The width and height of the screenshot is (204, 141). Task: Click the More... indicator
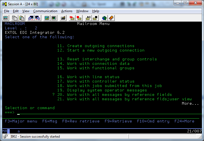pyautogui.click(x=190, y=104)
